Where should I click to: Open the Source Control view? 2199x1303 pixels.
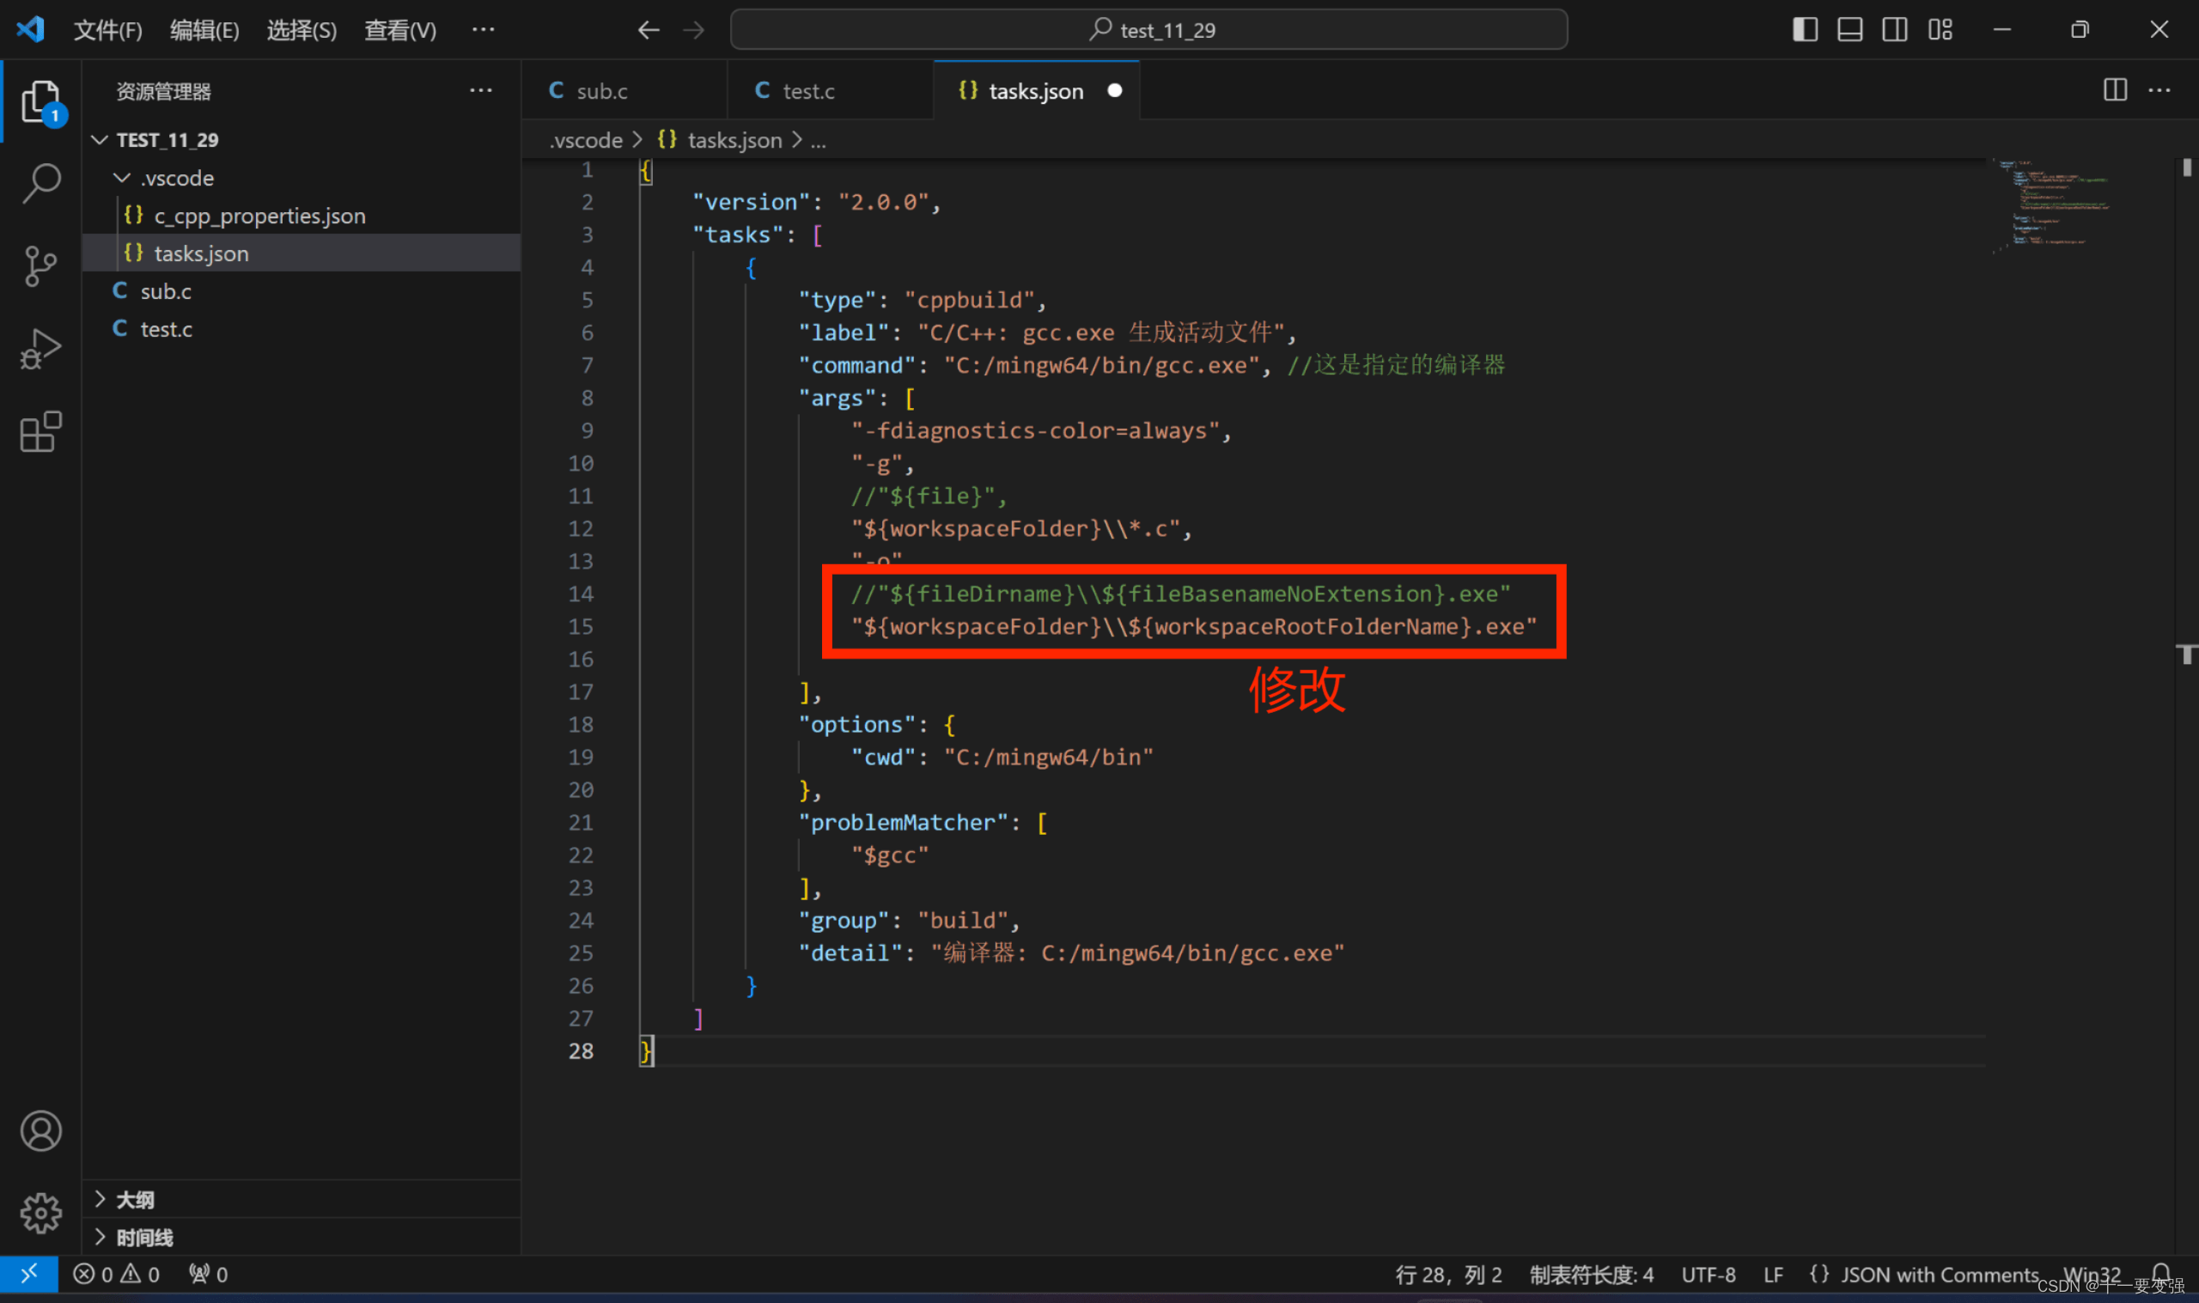(x=40, y=266)
